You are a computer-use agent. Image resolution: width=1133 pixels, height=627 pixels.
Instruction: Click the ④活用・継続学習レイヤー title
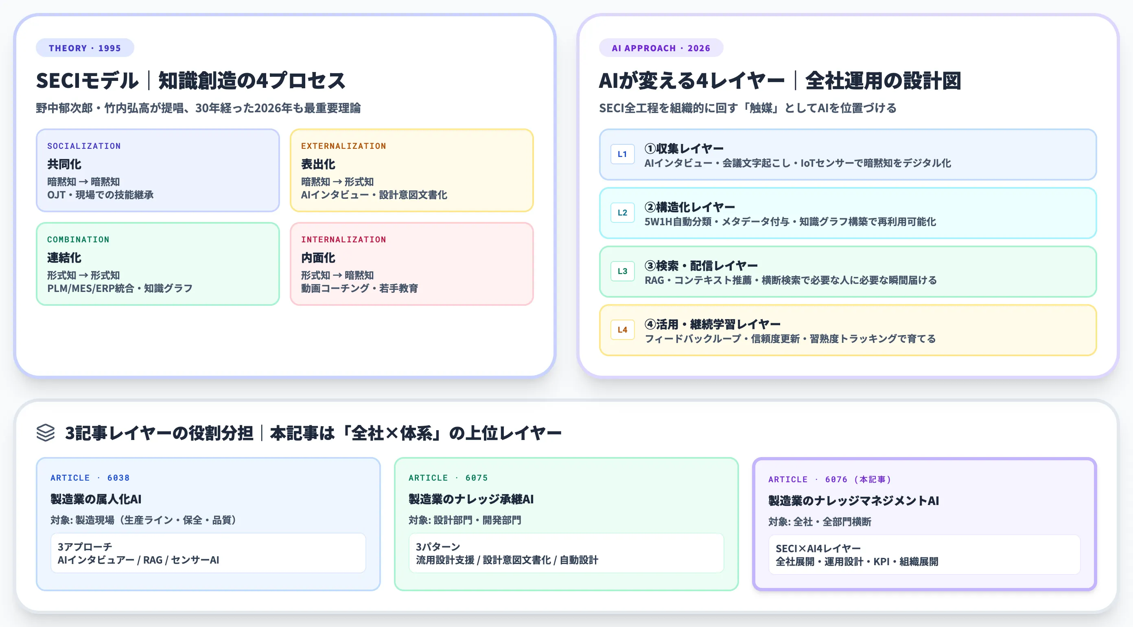tap(713, 324)
